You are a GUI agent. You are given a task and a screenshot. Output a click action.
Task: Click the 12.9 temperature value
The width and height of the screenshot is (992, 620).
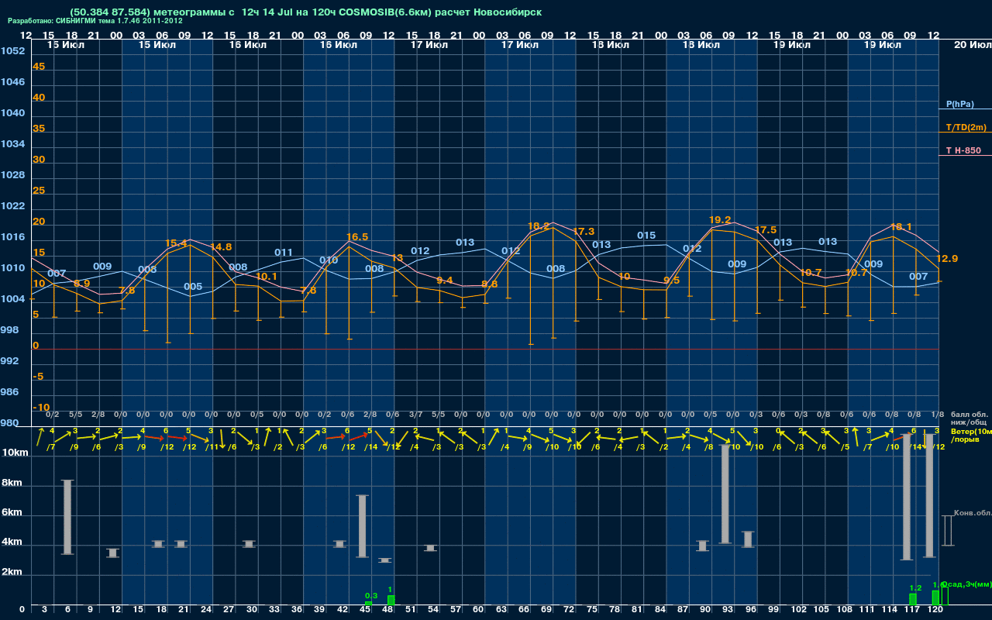(947, 259)
